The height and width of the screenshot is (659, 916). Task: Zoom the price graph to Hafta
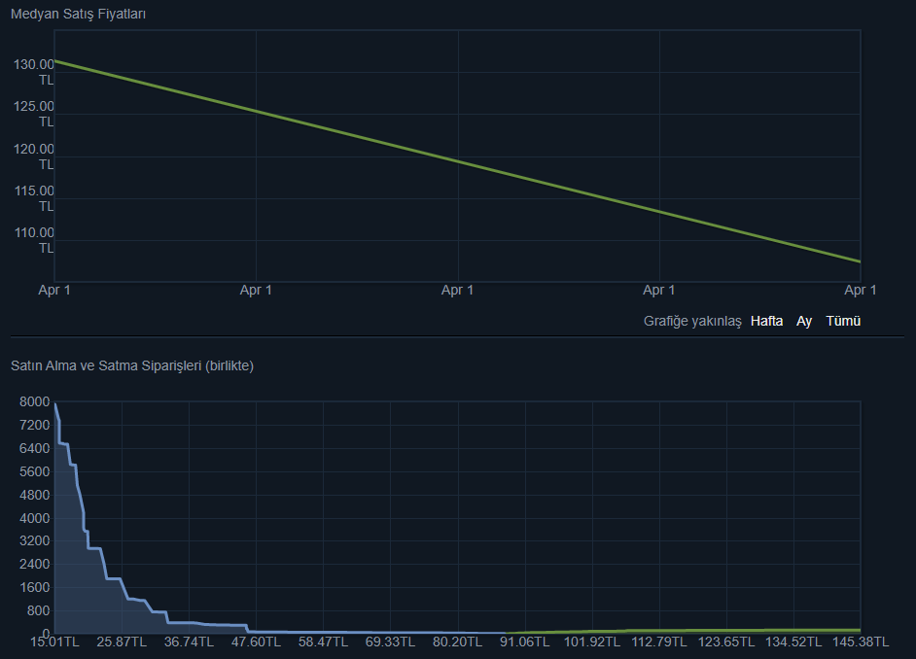(x=766, y=321)
